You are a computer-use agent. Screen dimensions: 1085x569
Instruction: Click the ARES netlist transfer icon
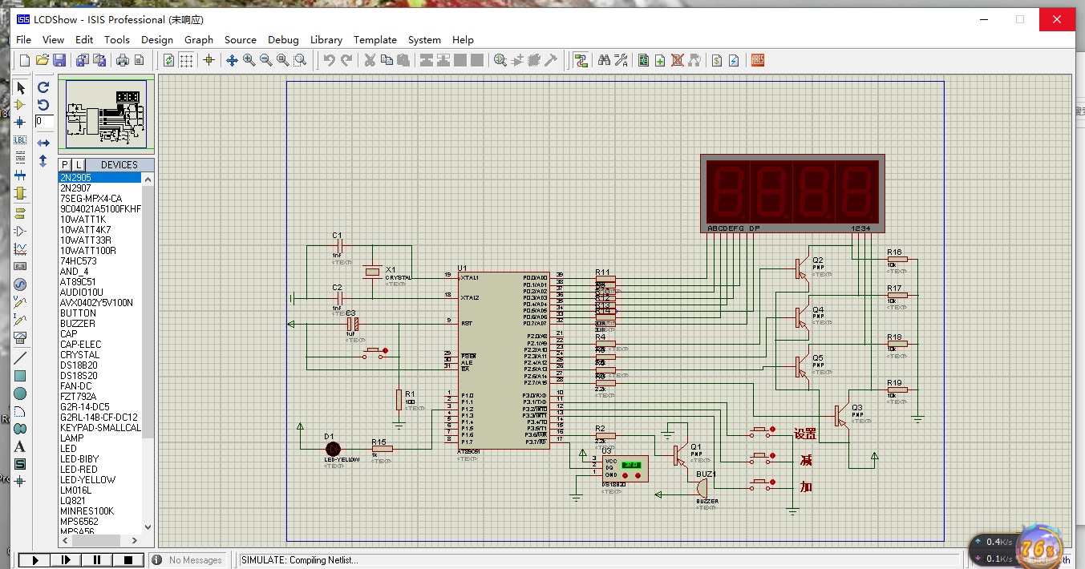757,60
